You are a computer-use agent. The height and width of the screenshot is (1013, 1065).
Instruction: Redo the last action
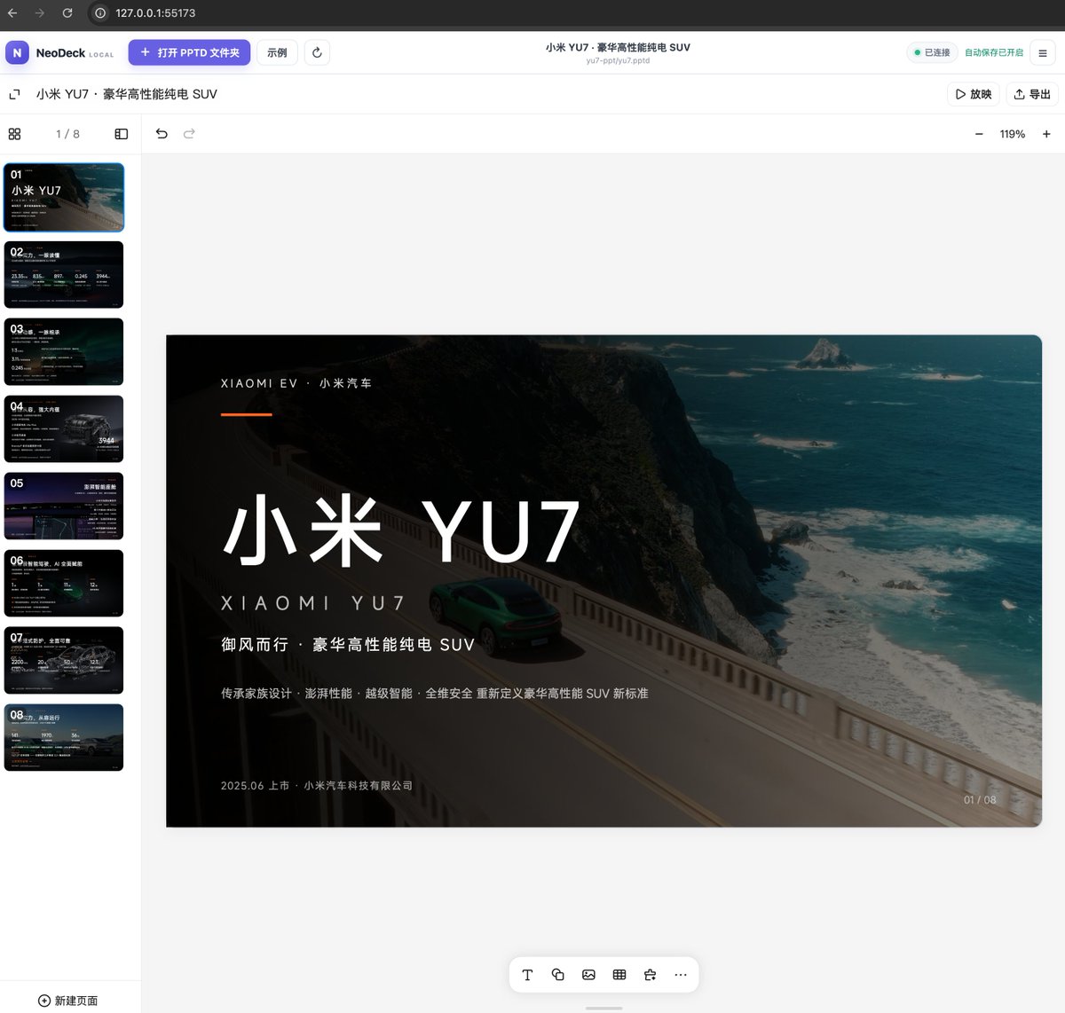pos(189,134)
